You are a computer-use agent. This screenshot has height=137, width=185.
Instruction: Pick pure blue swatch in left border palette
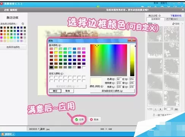point(18,31)
